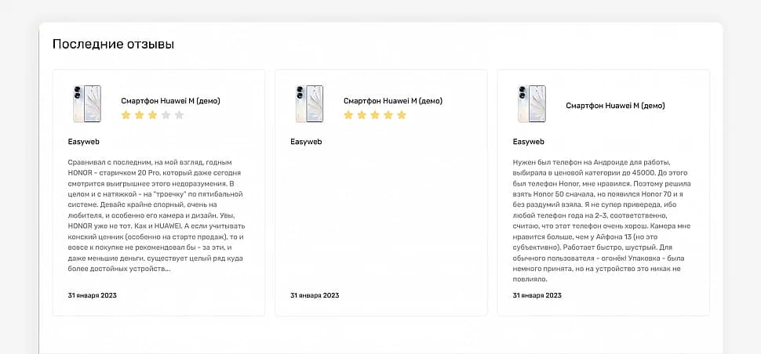The height and width of the screenshot is (354, 761).
Task: Click the second star in the first review
Action: (x=140, y=115)
